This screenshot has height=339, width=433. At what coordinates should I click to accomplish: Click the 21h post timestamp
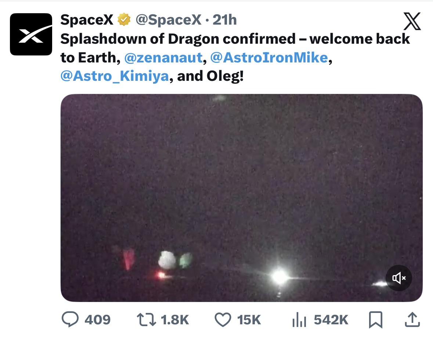pos(225,20)
